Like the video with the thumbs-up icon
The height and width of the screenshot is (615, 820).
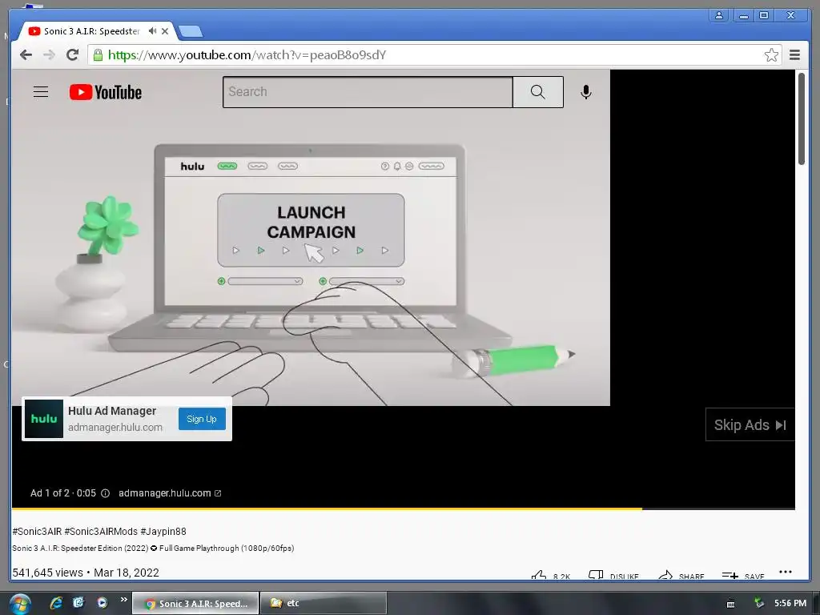coord(539,575)
